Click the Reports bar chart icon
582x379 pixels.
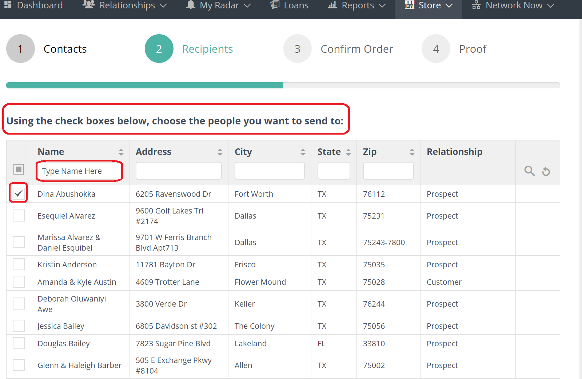pos(332,5)
